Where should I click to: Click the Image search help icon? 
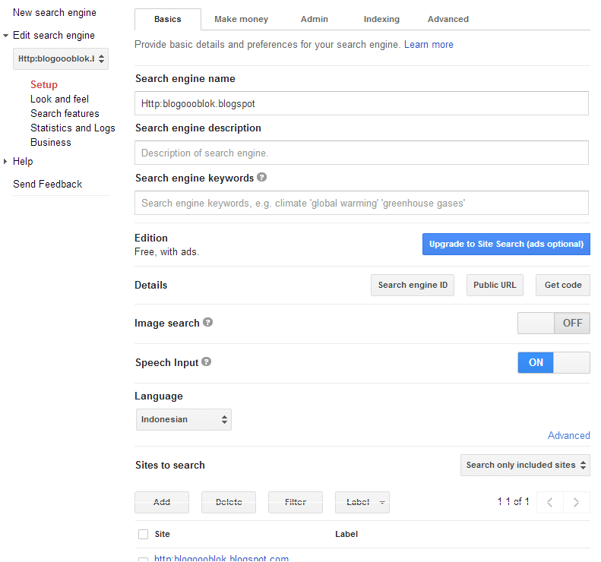click(x=207, y=322)
